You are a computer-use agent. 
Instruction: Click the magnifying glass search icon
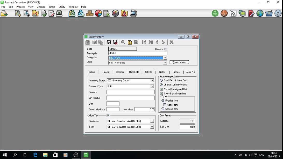[123, 42]
